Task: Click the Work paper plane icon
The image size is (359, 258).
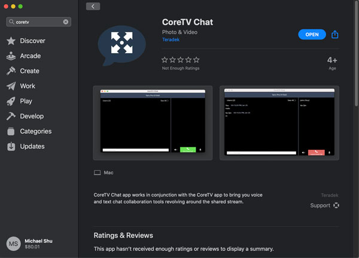Action: pyautogui.click(x=11, y=86)
